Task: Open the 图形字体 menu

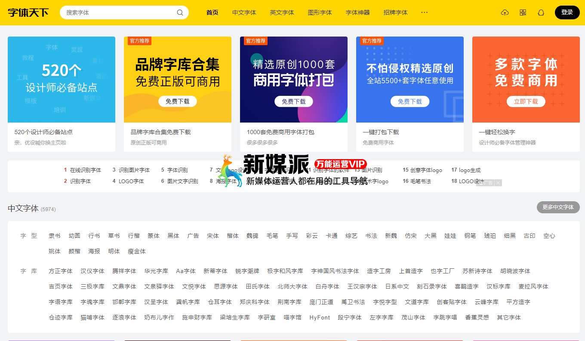Action: pos(320,12)
